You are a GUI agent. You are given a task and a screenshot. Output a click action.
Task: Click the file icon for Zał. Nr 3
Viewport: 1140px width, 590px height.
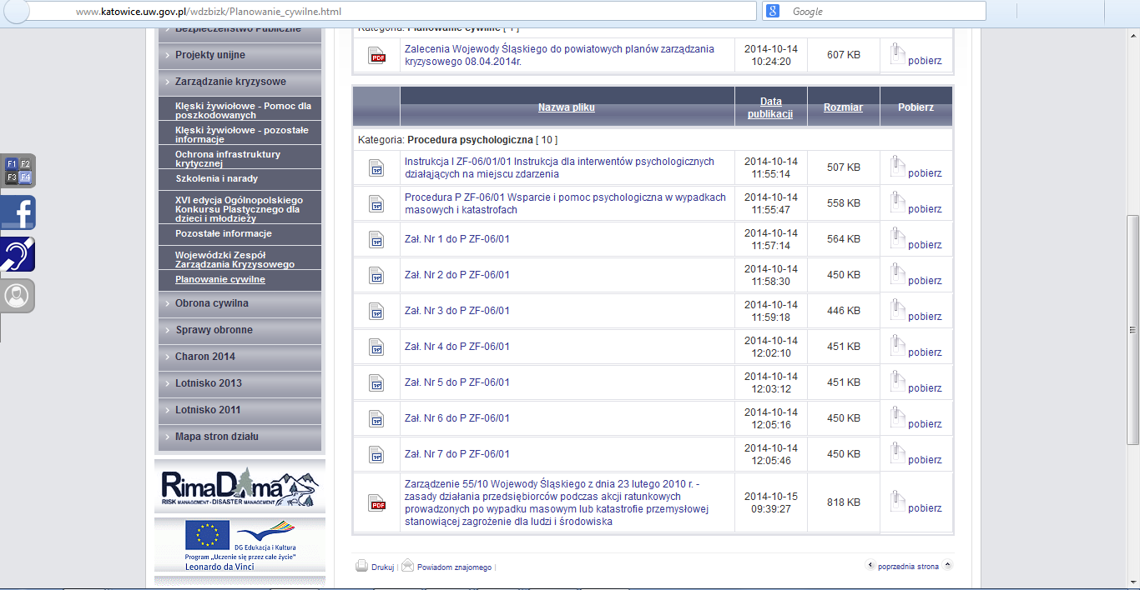tap(377, 312)
